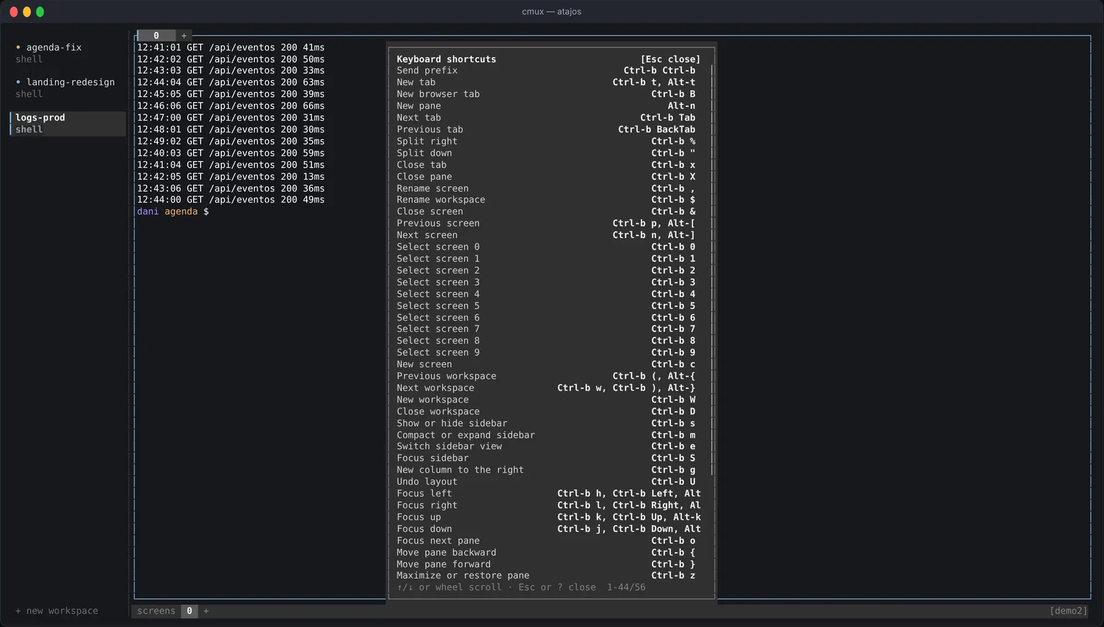
Task: Click the 12:46:06 GET /api/eventos log line
Action: 231,106
